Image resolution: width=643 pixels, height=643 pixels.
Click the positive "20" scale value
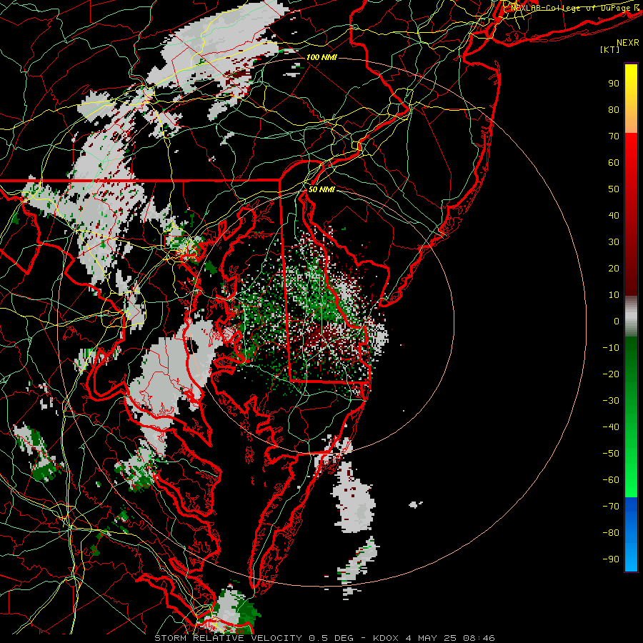tap(614, 268)
